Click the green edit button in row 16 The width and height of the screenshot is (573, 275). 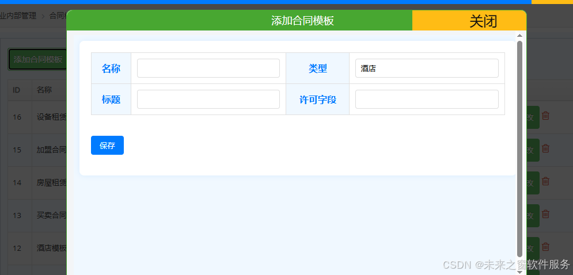click(533, 117)
